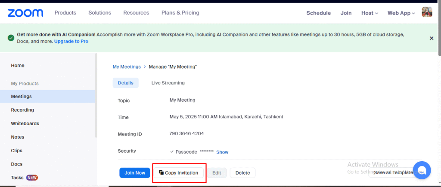
Task: Click the Copy Invitation button
Action: pyautogui.click(x=178, y=173)
